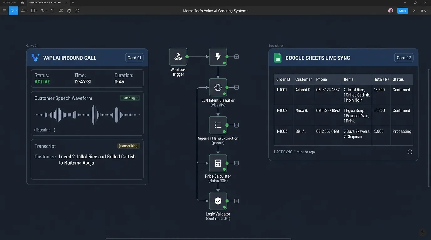
Task: Click the user avatar
Action: (x=391, y=11)
